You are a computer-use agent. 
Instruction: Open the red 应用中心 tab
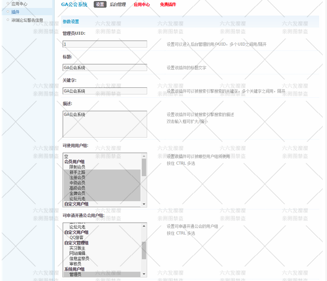(x=142, y=4)
